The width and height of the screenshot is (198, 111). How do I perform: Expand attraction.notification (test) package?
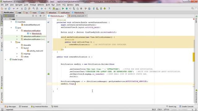click(x=17, y=39)
